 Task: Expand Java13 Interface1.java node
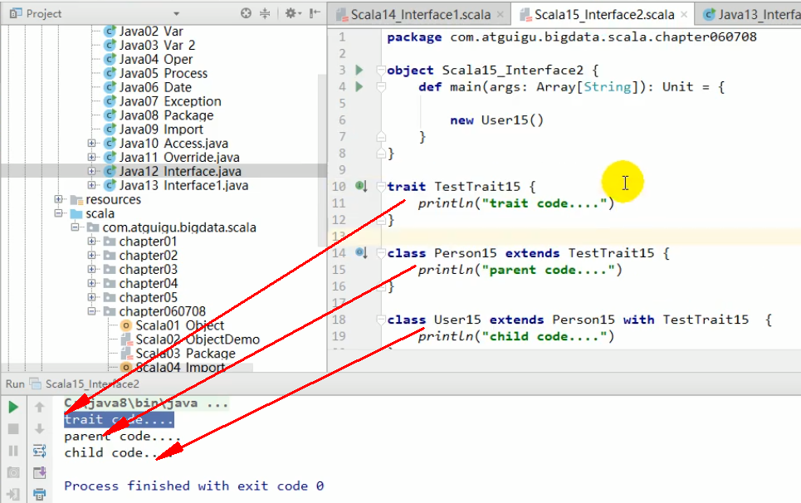tap(91, 185)
